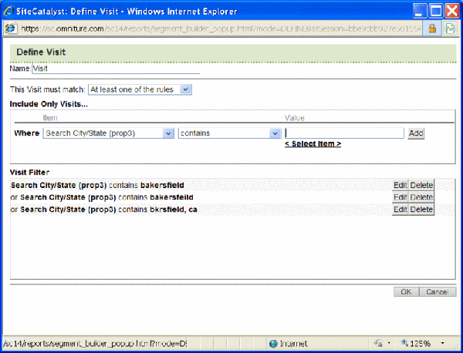
Task: Open the 'At least one of the rules' dropdown
Action: pos(140,89)
